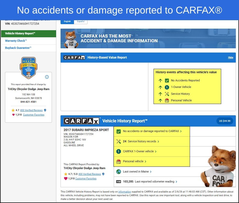The width and height of the screenshot is (239, 203).
Task: Click the Top Rated Dealer badge
Action: (28, 68)
